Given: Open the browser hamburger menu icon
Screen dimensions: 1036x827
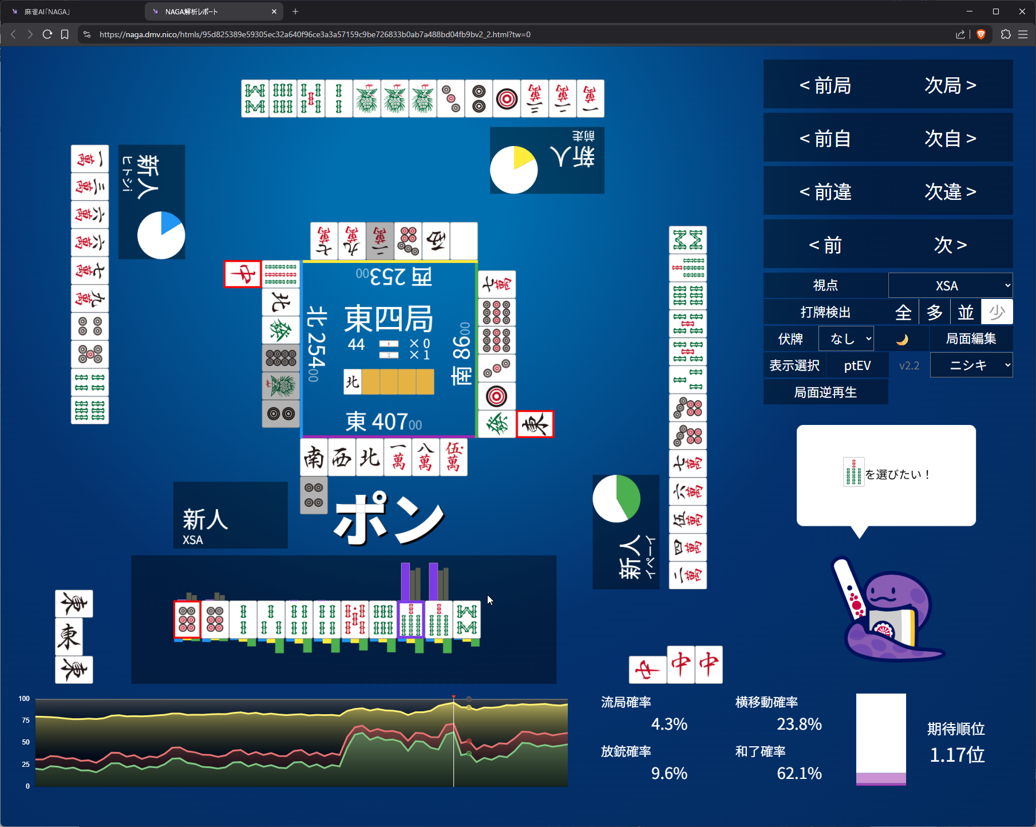Looking at the screenshot, I should click(1023, 34).
